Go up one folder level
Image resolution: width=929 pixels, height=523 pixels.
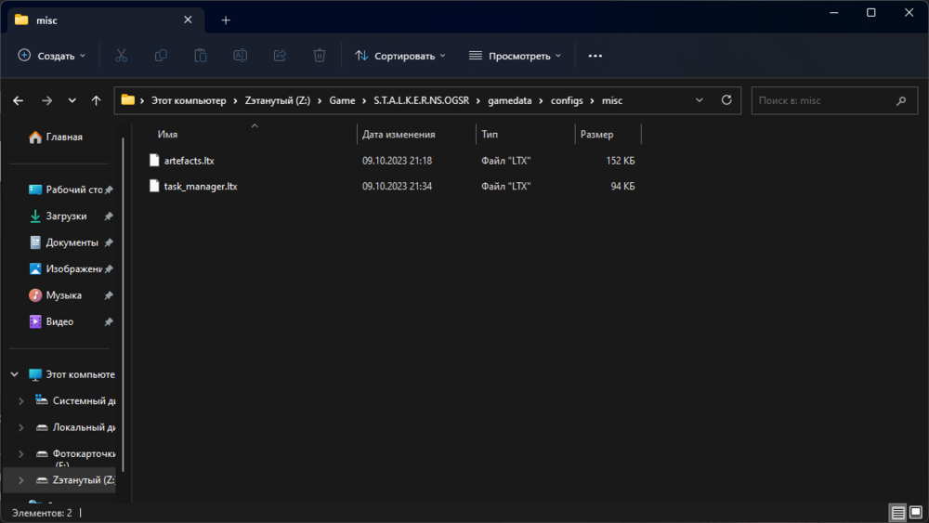[x=96, y=100]
